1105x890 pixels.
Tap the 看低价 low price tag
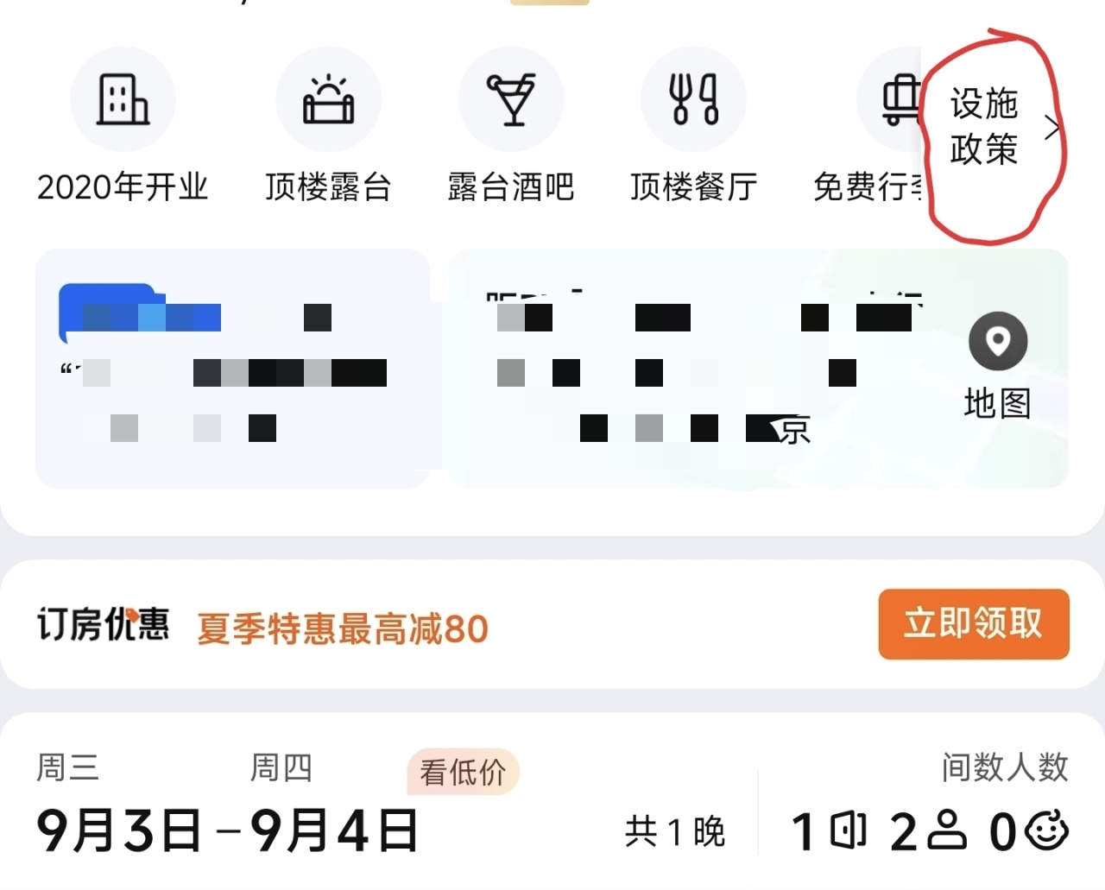pos(463,772)
